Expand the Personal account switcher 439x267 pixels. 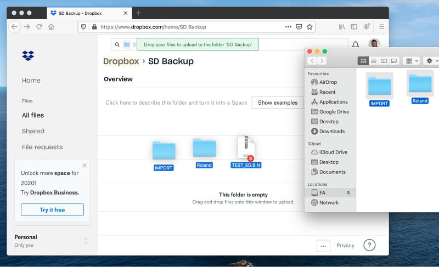tap(86, 241)
